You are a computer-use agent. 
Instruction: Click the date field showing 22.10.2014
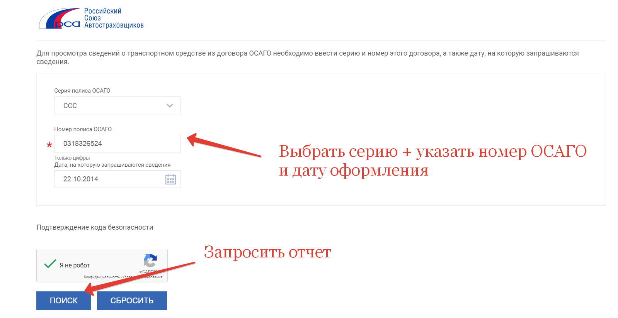pyautogui.click(x=108, y=179)
